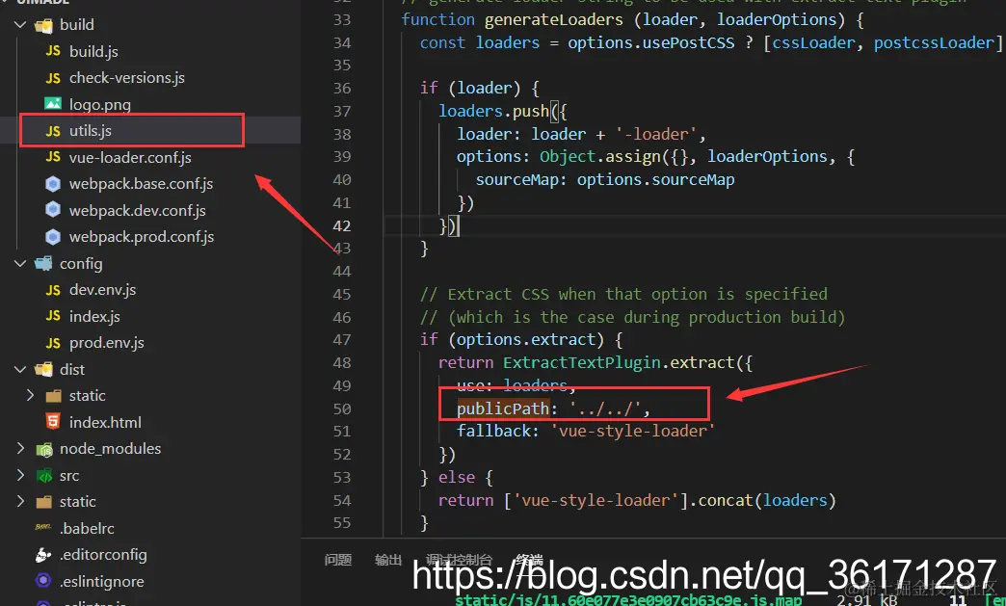Image resolution: width=1006 pixels, height=606 pixels.
Task: Open the webpack.prod.conf.js file name
Action: [x=142, y=237]
